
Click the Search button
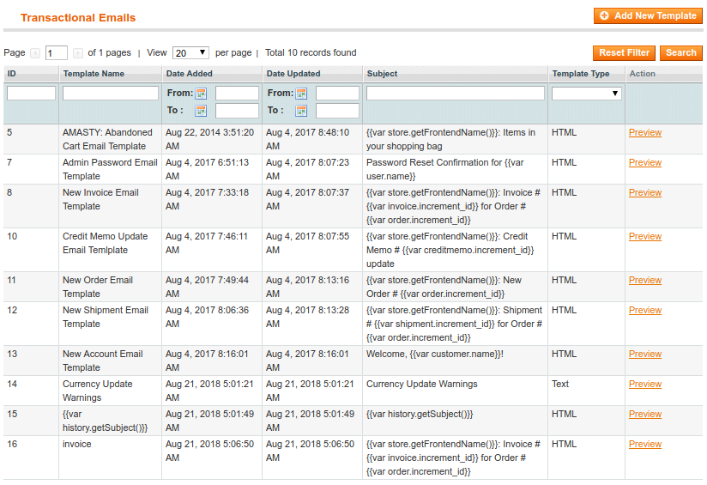680,53
